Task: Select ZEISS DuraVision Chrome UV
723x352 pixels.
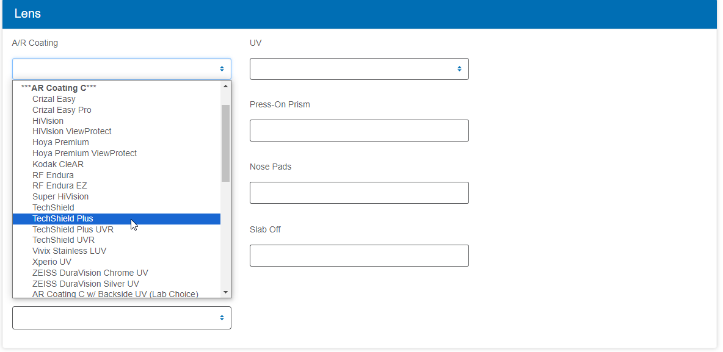Action: (x=116, y=273)
